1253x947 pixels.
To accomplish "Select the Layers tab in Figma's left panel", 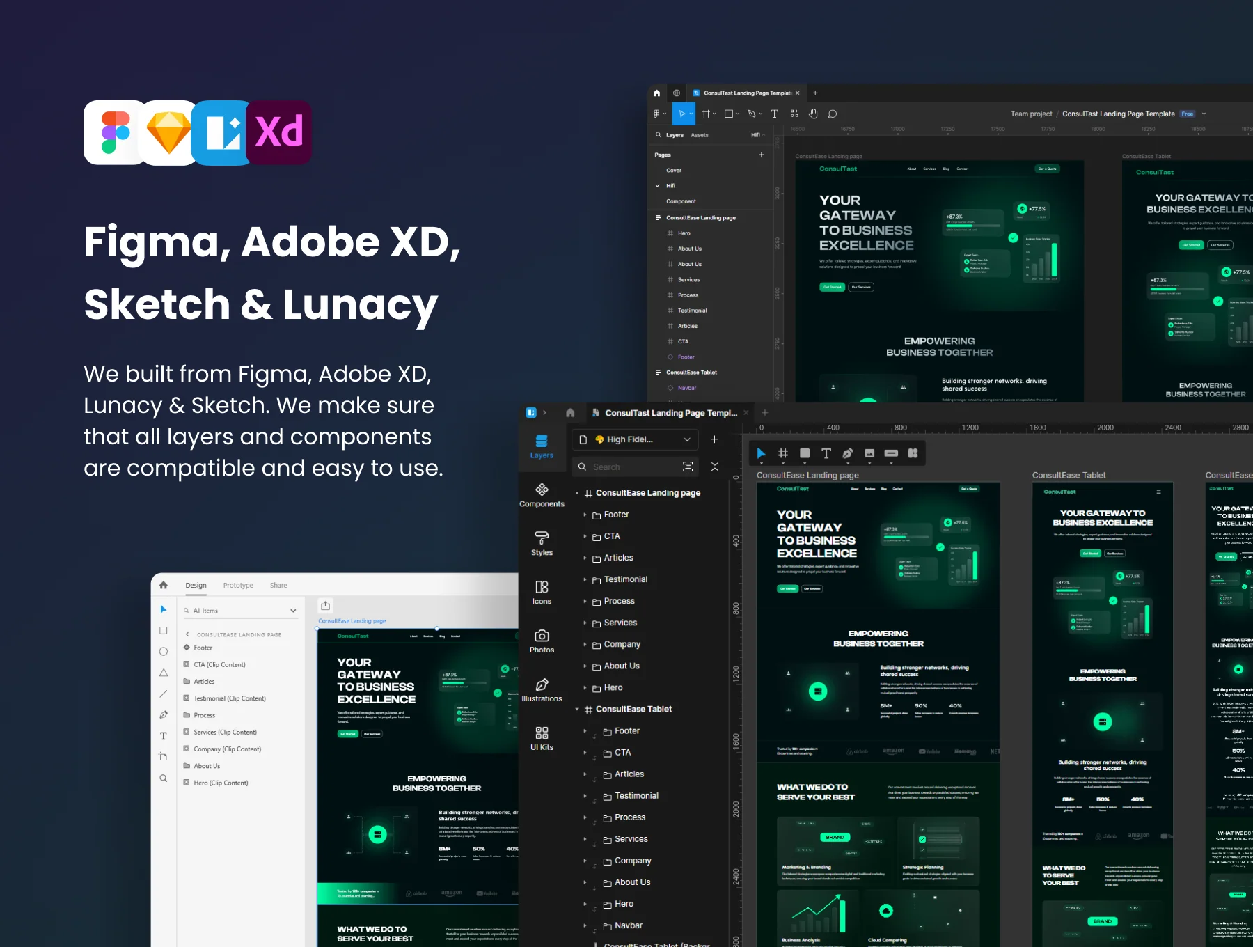I will click(675, 135).
